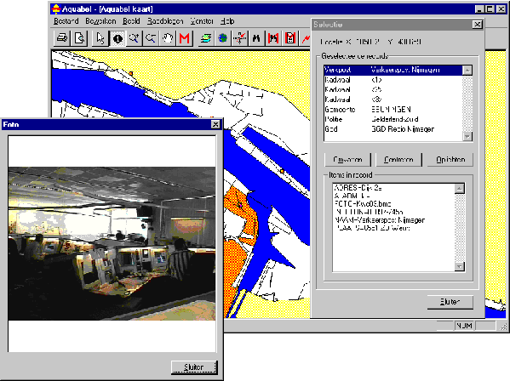Image resolution: width=510 pixels, height=381 pixels.
Task: Choose the hand pan tool
Action: 168,38
